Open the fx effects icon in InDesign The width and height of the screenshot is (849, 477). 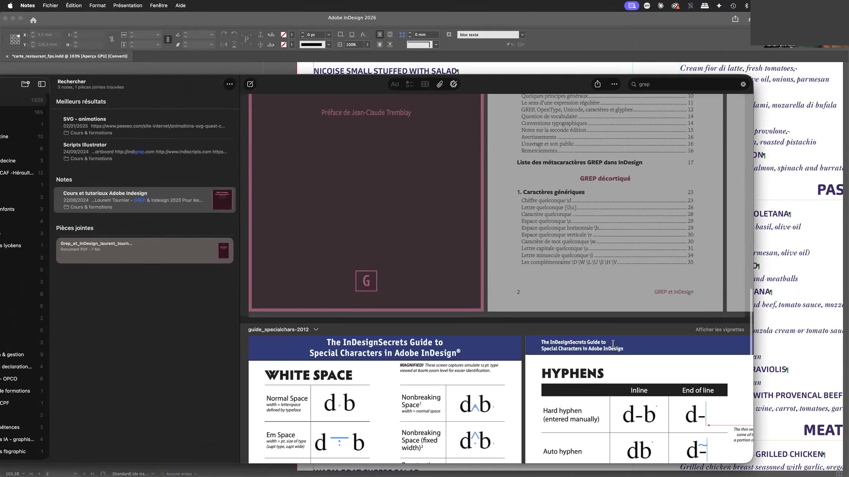[363, 34]
